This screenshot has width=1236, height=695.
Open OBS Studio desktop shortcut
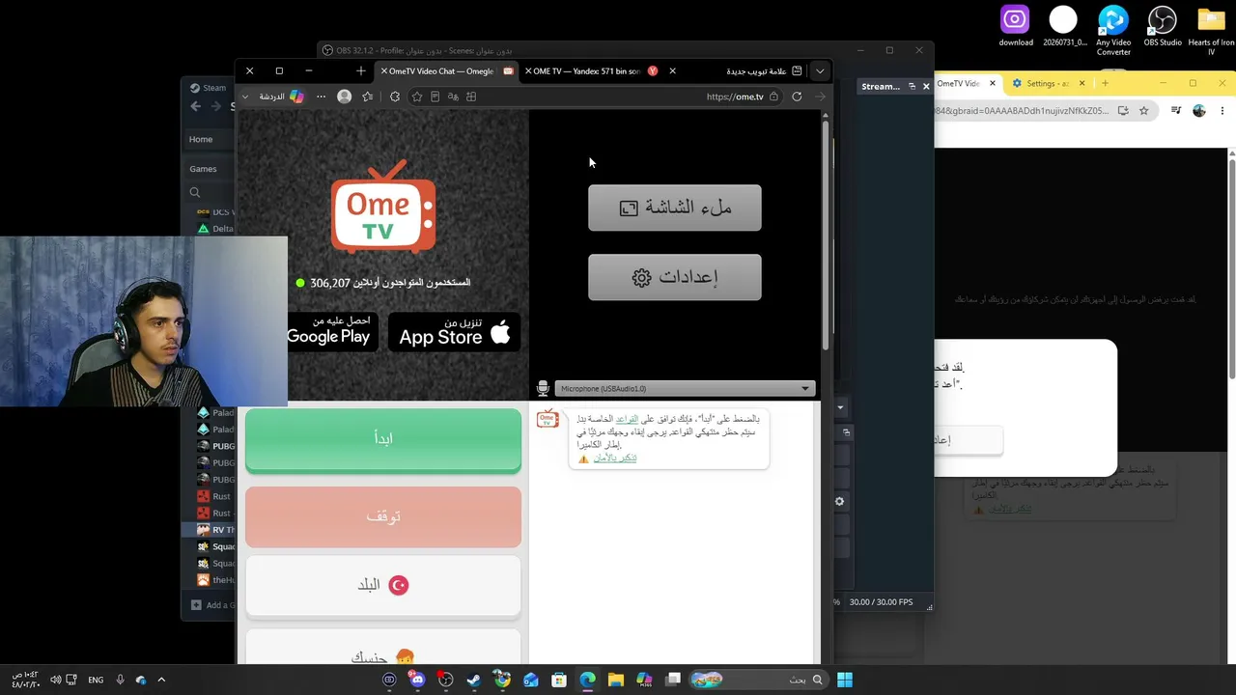point(1163,26)
